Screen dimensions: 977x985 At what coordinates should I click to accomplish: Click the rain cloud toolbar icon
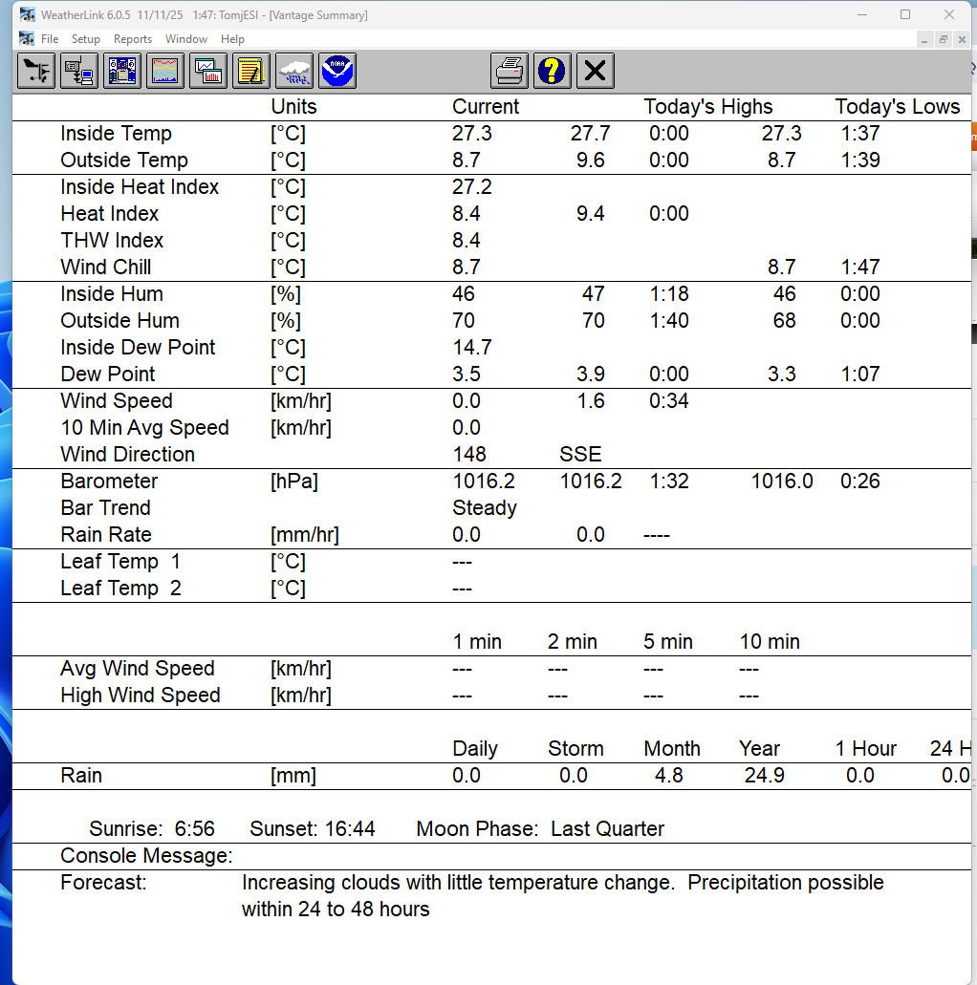(x=294, y=71)
